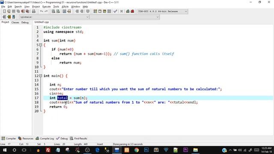Open the Help menu
The height and width of the screenshot is (154, 274).
coord(85,7)
